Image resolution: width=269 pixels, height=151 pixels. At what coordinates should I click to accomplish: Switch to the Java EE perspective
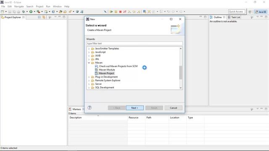pos(261,12)
